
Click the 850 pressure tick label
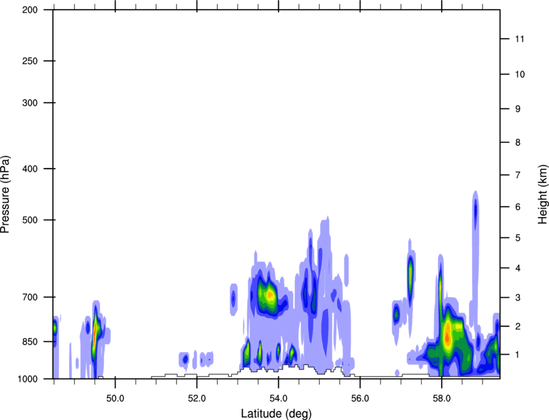pyautogui.click(x=30, y=341)
